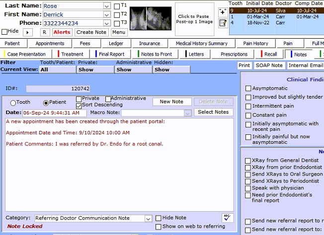Click to paste Post-op 1 image
Screen dimensions: 324x235
[193, 19]
